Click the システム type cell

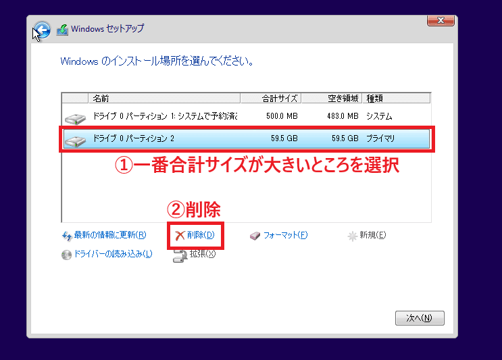coord(379,116)
